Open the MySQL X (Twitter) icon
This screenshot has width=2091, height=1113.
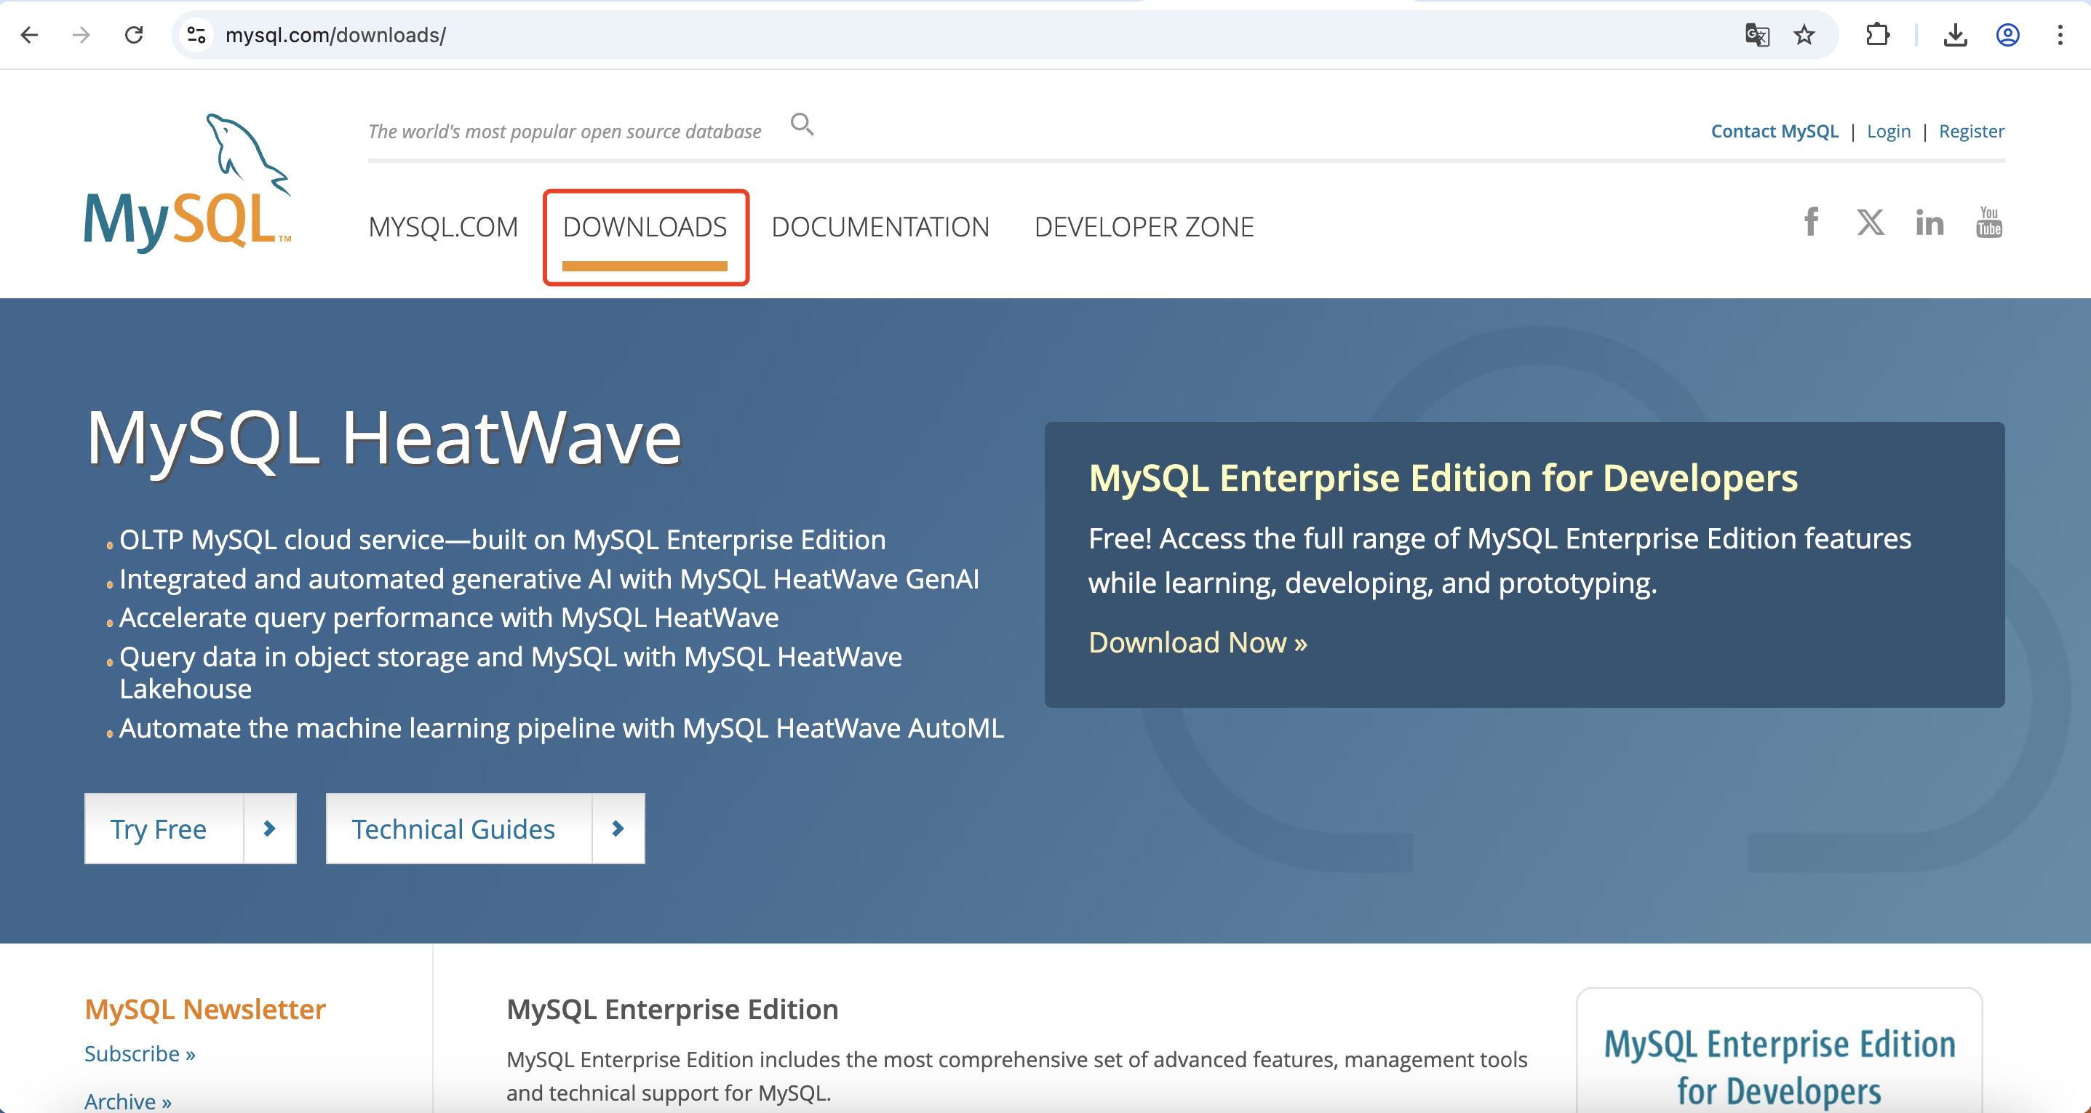pyautogui.click(x=1871, y=222)
